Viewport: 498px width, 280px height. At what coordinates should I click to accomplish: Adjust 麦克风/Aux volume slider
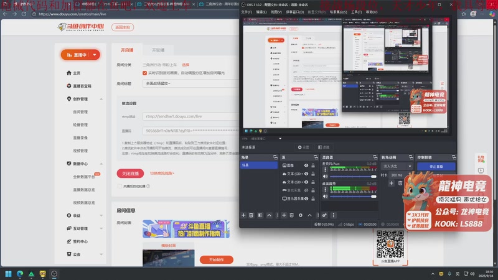coord(353,176)
